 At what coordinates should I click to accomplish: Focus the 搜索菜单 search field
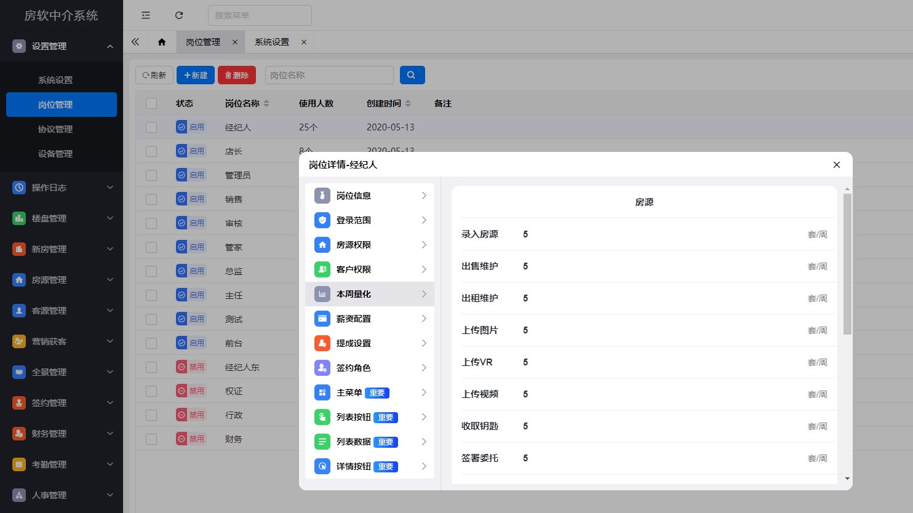[x=260, y=15]
